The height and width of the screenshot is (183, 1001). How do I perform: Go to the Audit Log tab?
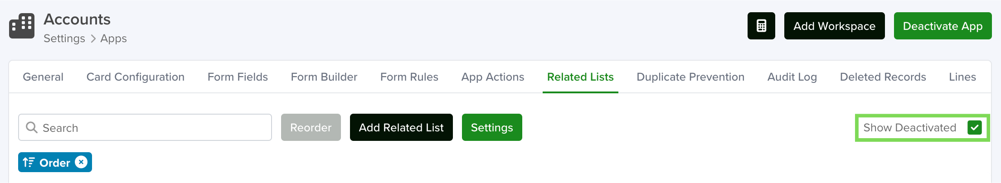pos(792,77)
